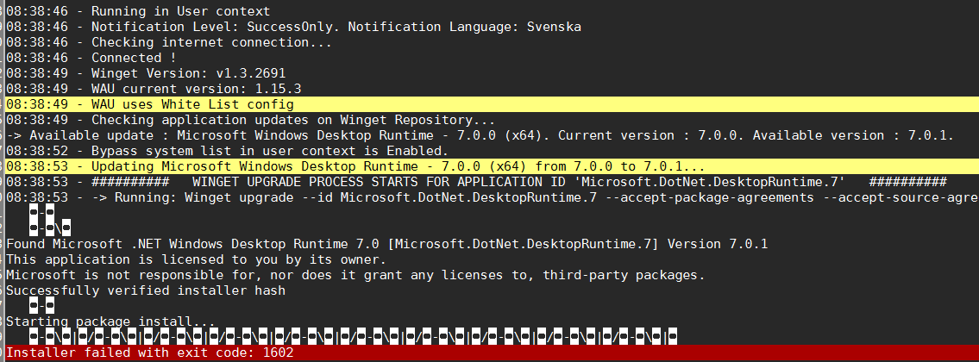Select the 'Running in User context' log line
The image size is (979, 362).
(139, 11)
